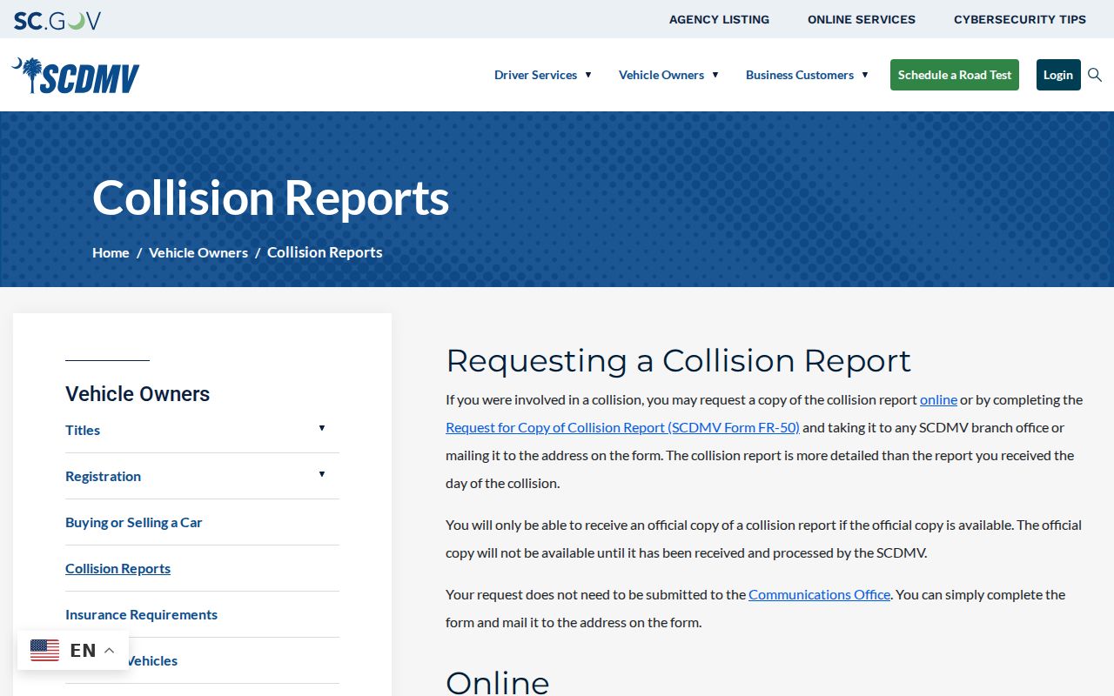Viewport: 1114px width, 696px height.
Task: Select Registration in the sidebar
Action: point(103,476)
